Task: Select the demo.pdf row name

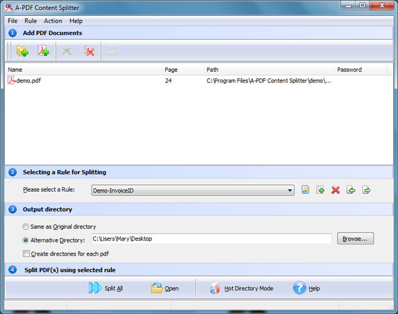Action: click(29, 80)
